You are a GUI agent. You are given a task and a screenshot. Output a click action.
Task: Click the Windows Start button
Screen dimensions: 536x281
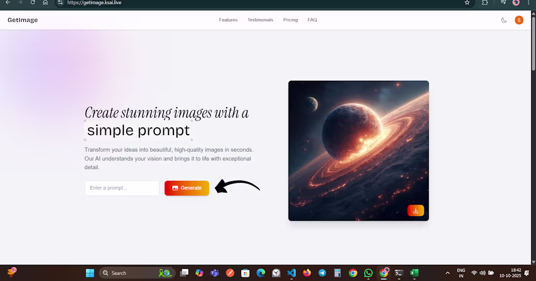coord(90,273)
